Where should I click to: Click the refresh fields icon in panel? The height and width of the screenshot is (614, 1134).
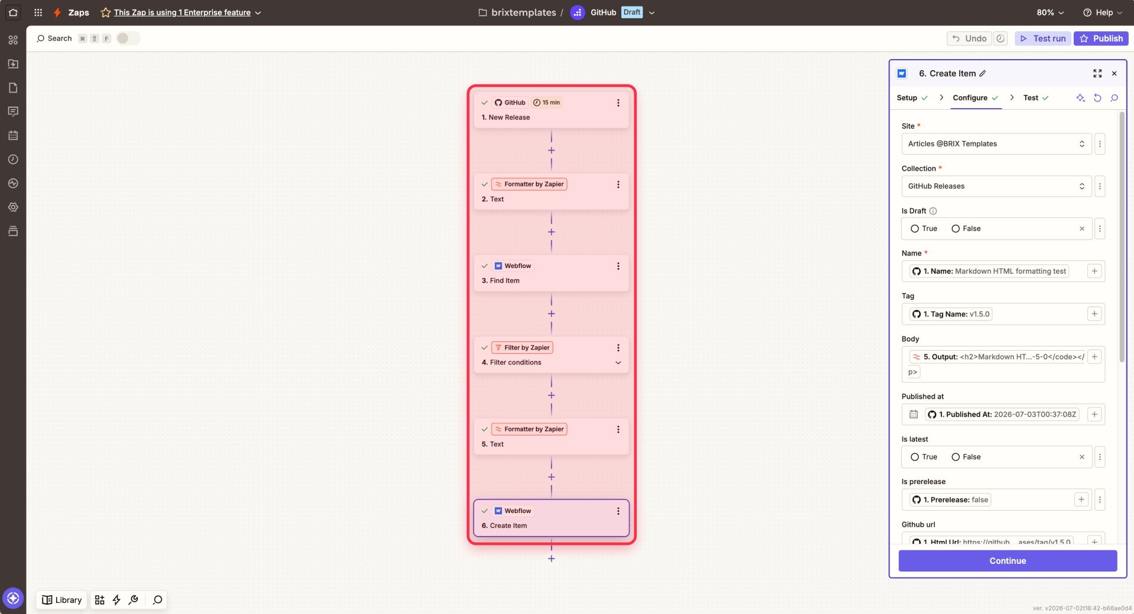pos(1097,98)
